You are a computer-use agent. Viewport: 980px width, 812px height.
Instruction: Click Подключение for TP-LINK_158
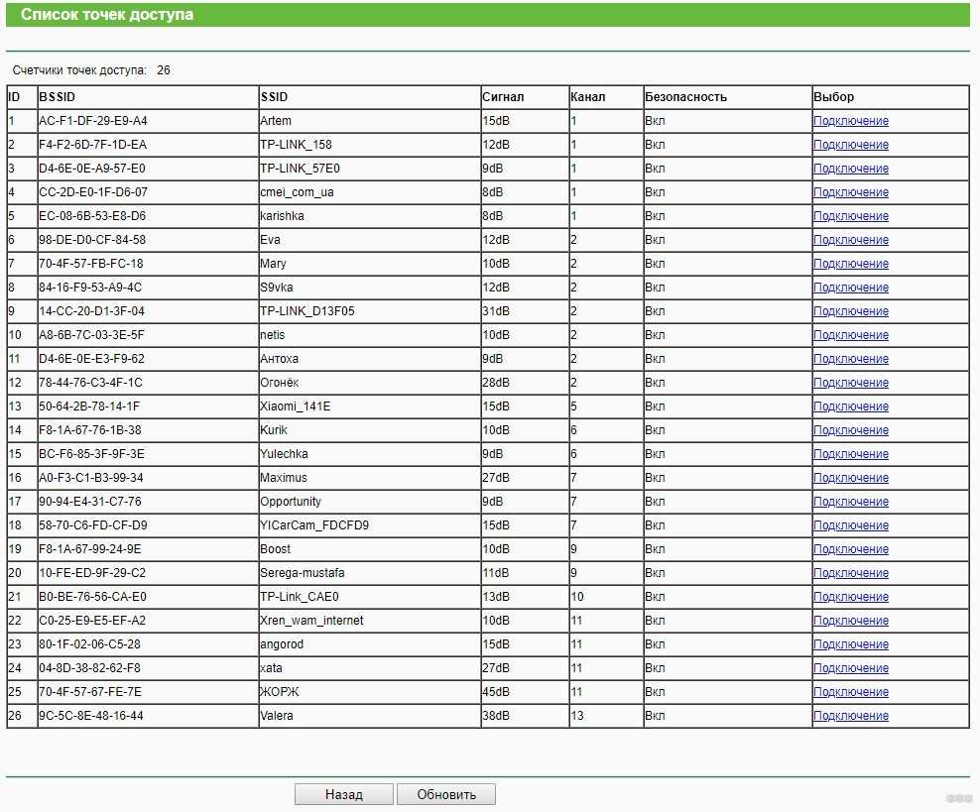(x=850, y=145)
